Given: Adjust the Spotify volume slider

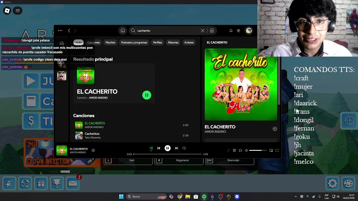Looking at the screenshot, I should pos(258,150).
